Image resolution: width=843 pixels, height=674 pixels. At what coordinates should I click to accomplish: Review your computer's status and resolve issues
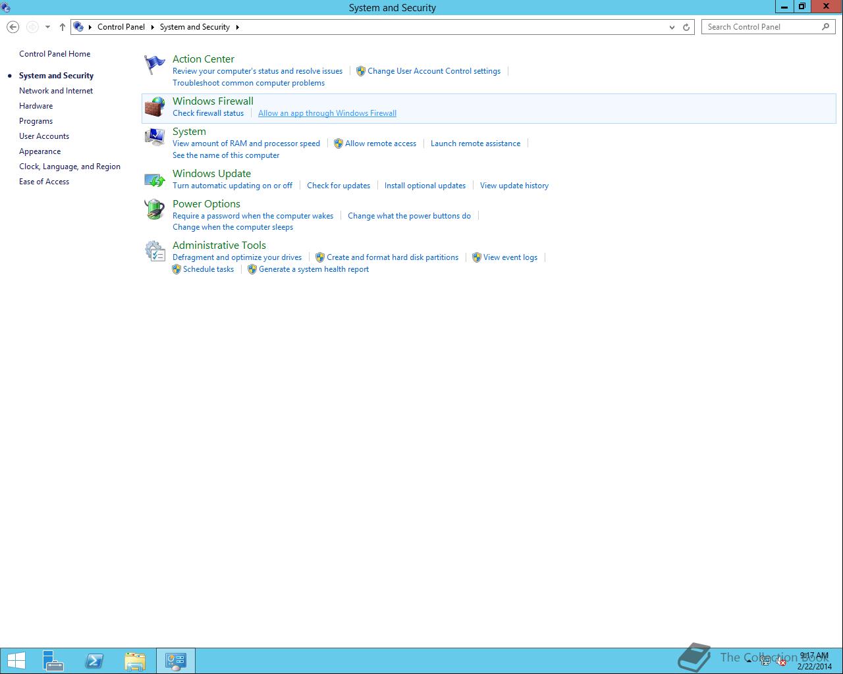click(258, 71)
